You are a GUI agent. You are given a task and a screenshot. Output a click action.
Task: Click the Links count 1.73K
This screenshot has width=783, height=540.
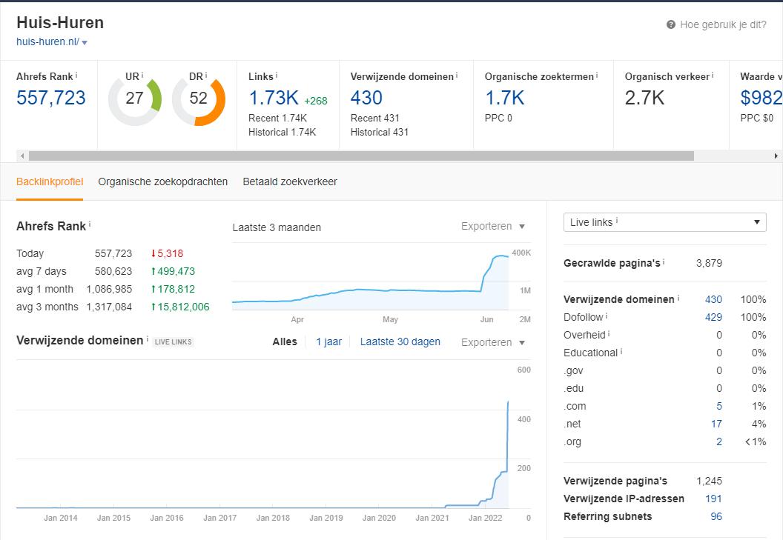[x=274, y=98]
